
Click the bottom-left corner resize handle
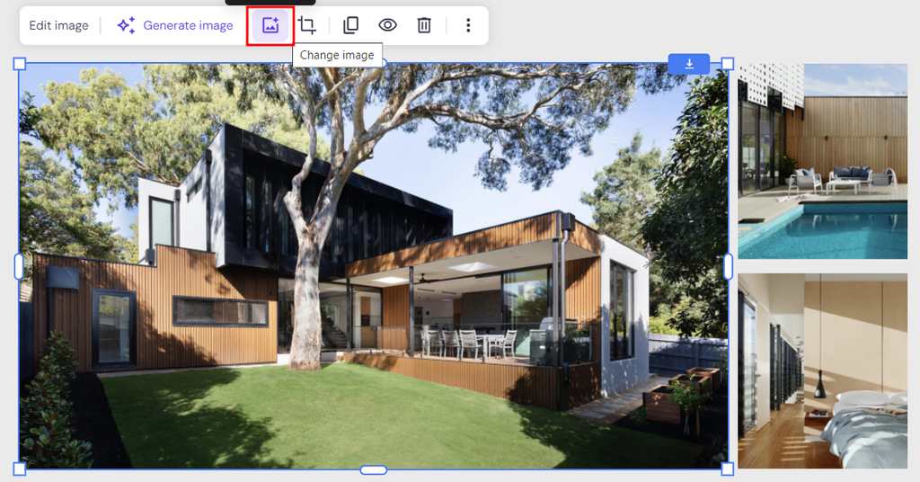[20, 469]
